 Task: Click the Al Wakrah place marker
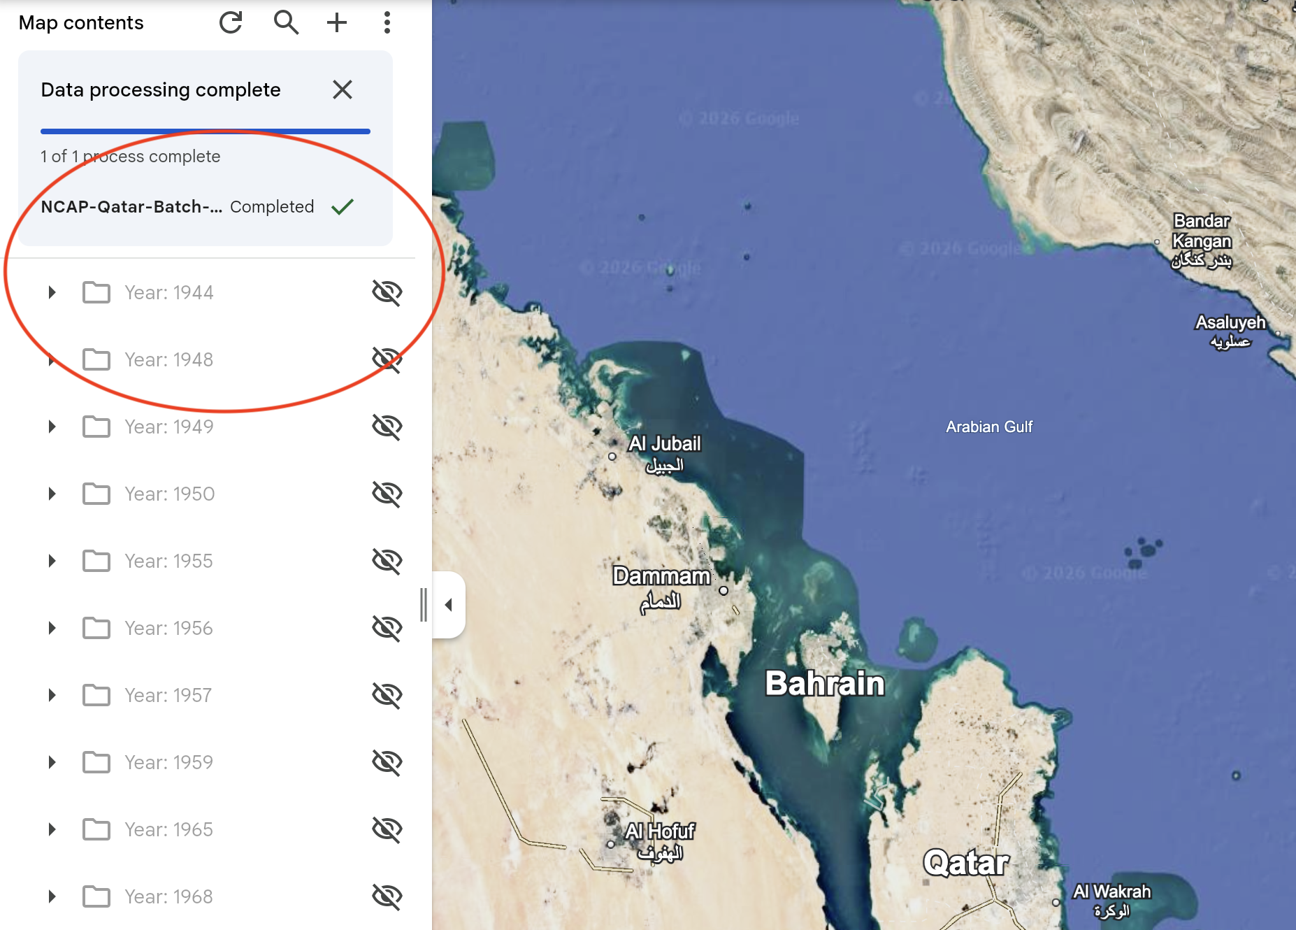1056,903
